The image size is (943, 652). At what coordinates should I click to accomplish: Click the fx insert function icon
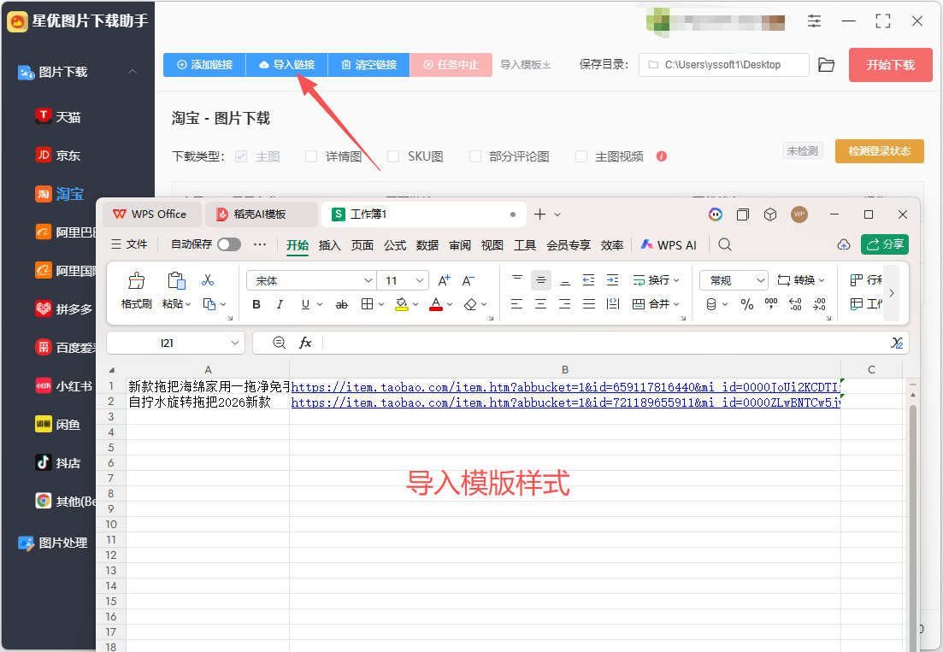pos(305,343)
